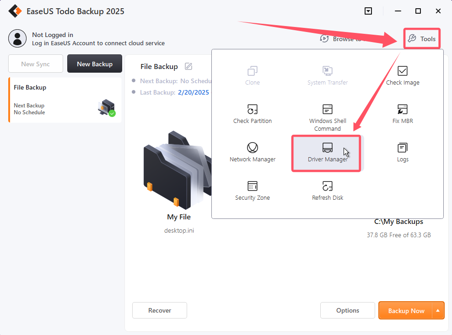This screenshot has width=452, height=335.
Task: Click 'C:\My Backups' destination text
Action: click(398, 222)
